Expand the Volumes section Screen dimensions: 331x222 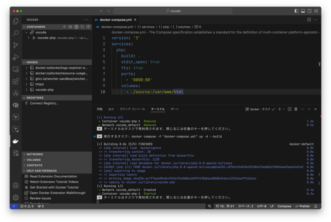click(x=24, y=160)
